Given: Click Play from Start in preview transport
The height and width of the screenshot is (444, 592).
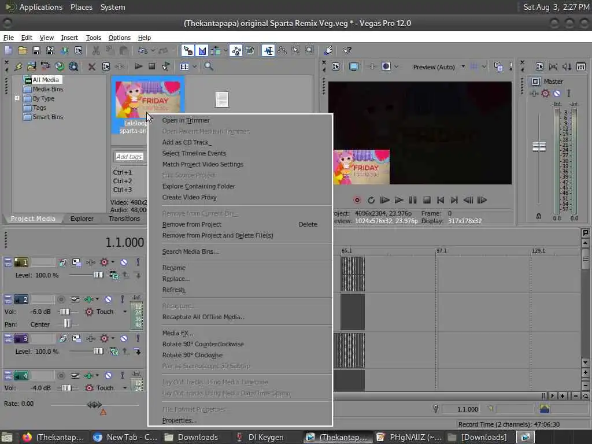Looking at the screenshot, I should click(x=384, y=200).
